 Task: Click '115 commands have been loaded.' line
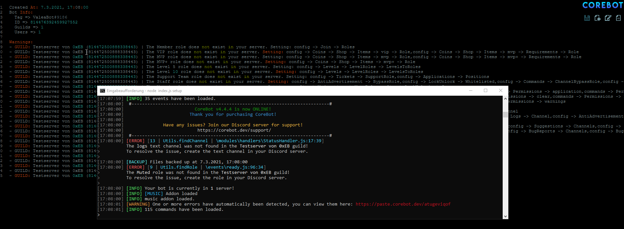point(161,210)
